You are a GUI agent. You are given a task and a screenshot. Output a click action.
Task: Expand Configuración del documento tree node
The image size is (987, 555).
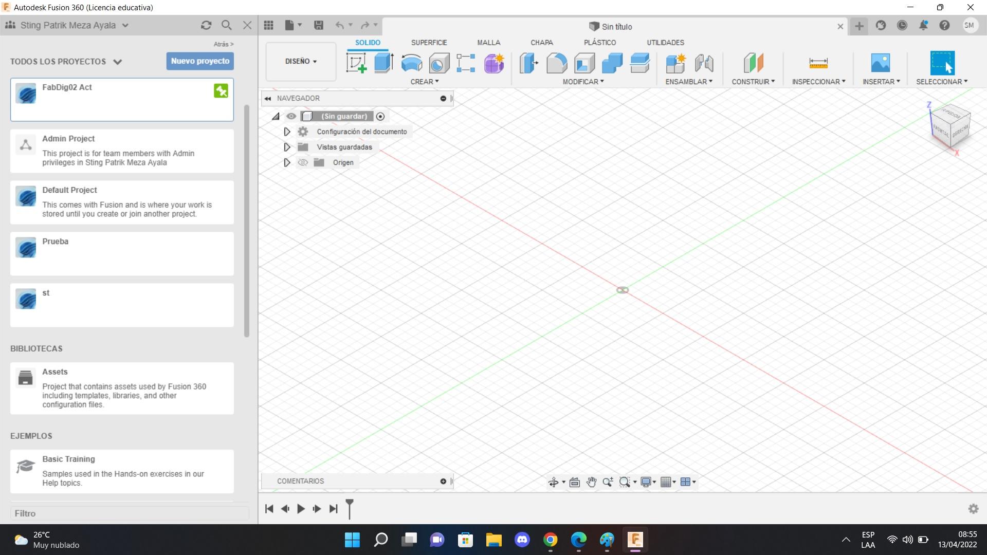pyautogui.click(x=287, y=132)
